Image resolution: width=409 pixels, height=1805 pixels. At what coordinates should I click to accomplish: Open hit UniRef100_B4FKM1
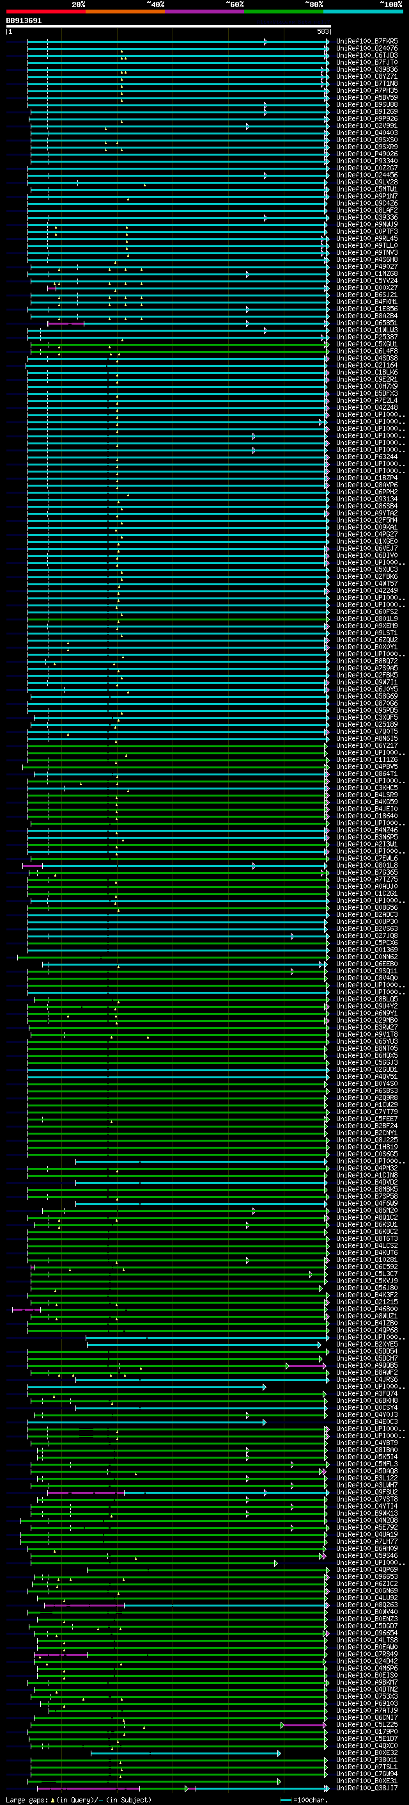point(367,302)
